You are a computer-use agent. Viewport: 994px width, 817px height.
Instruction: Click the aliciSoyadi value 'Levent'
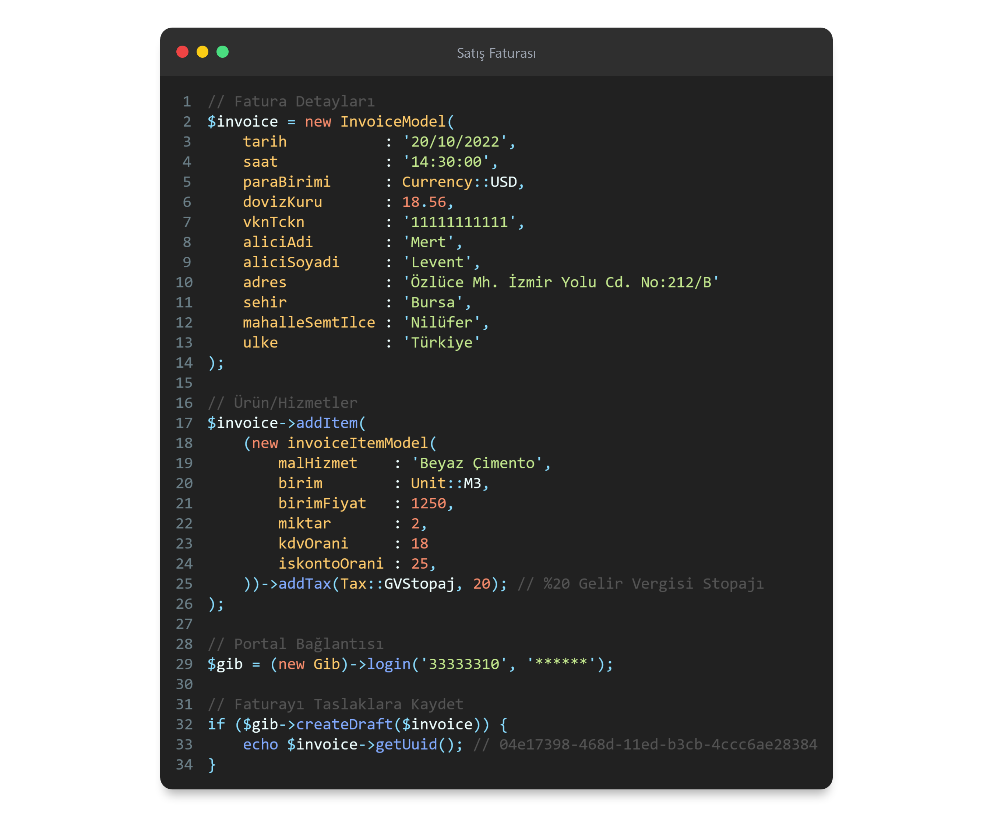pyautogui.click(x=437, y=263)
